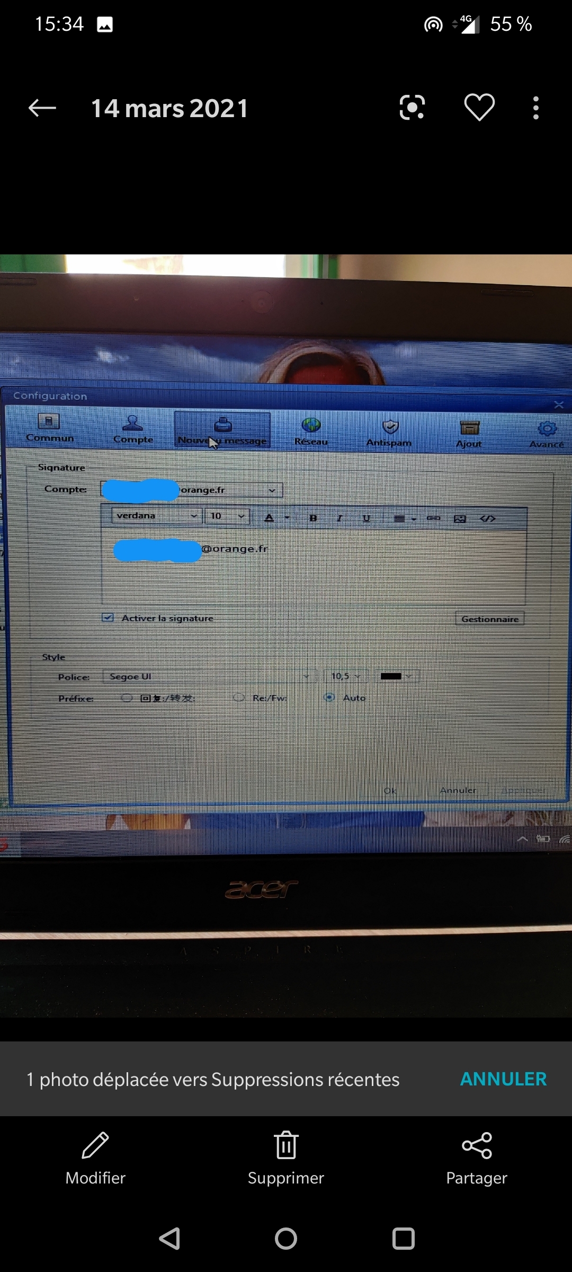572x1272 pixels.
Task: Expand the laptop taskbar hidden icons chevron
Action: pos(522,839)
